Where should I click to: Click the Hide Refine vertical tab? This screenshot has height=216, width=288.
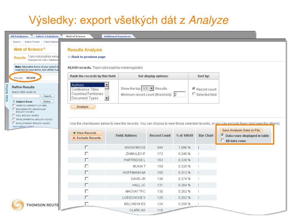7,93
